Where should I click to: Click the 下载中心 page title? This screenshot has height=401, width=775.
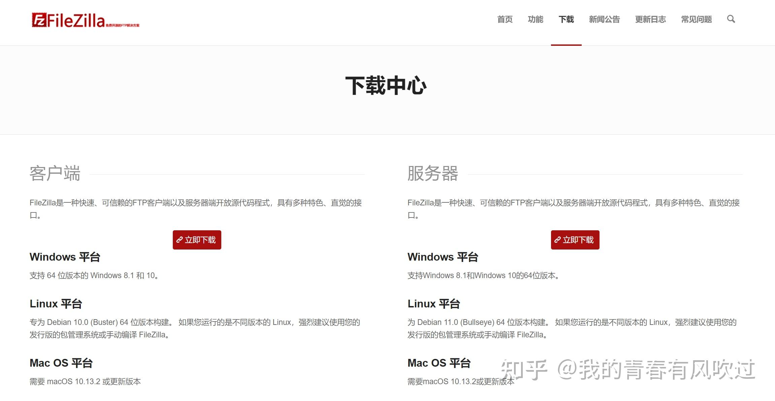pos(386,86)
